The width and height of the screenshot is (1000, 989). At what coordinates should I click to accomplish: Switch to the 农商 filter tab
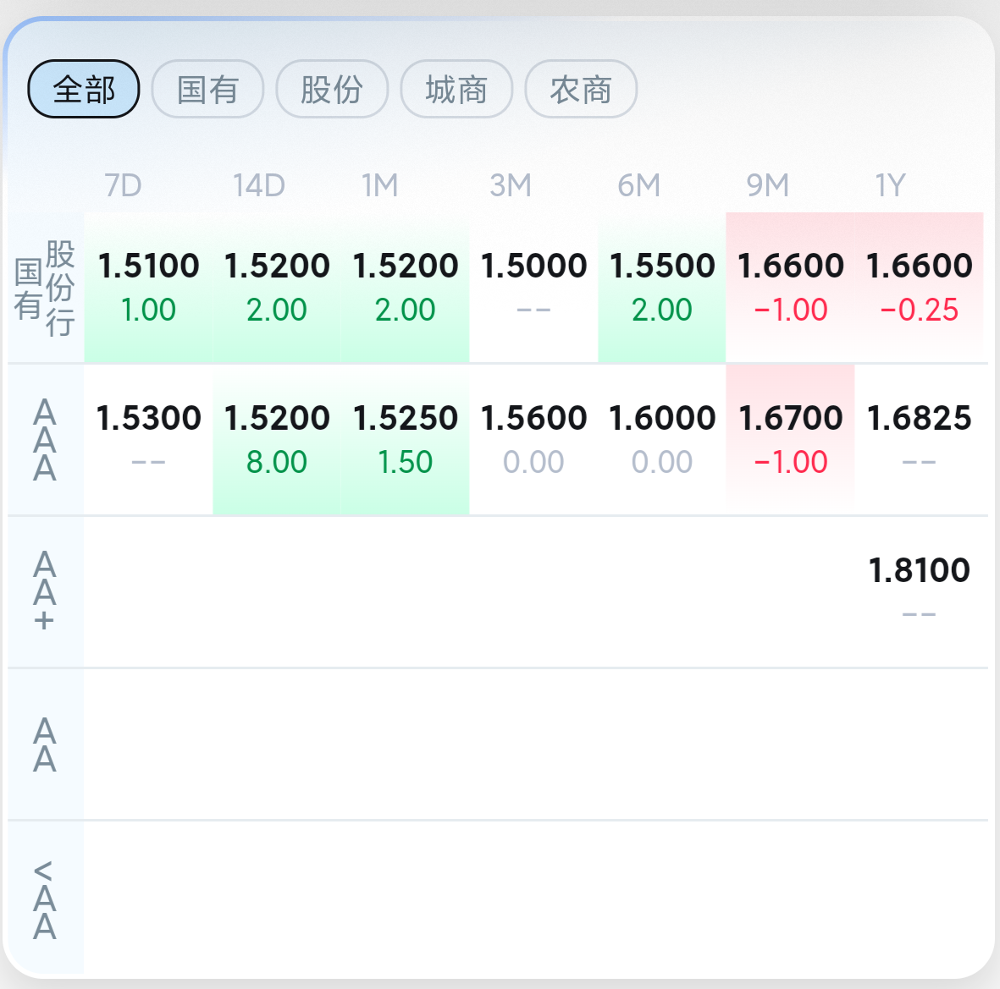pos(581,89)
